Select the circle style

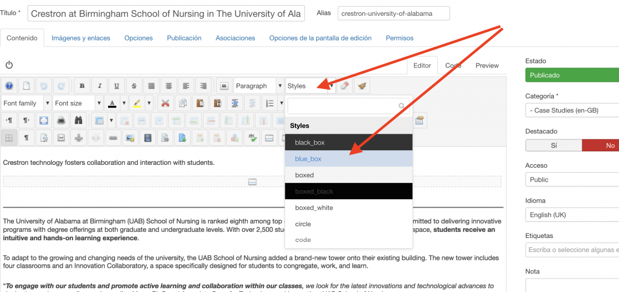pos(348,224)
